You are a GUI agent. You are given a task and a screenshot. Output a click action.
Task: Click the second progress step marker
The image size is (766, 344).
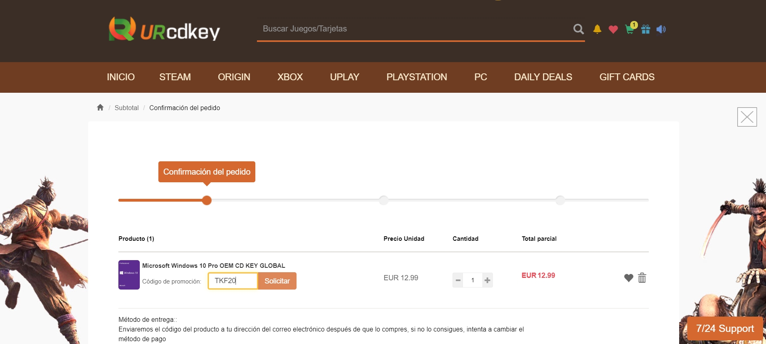click(383, 200)
